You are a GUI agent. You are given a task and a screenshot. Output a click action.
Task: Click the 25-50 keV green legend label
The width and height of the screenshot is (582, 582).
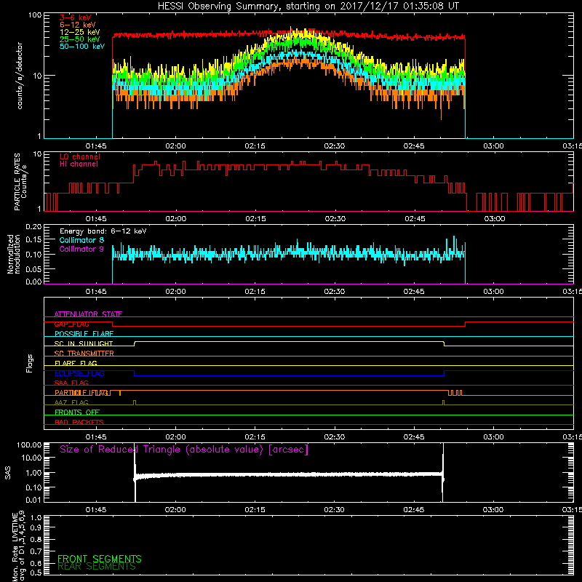tap(80, 39)
